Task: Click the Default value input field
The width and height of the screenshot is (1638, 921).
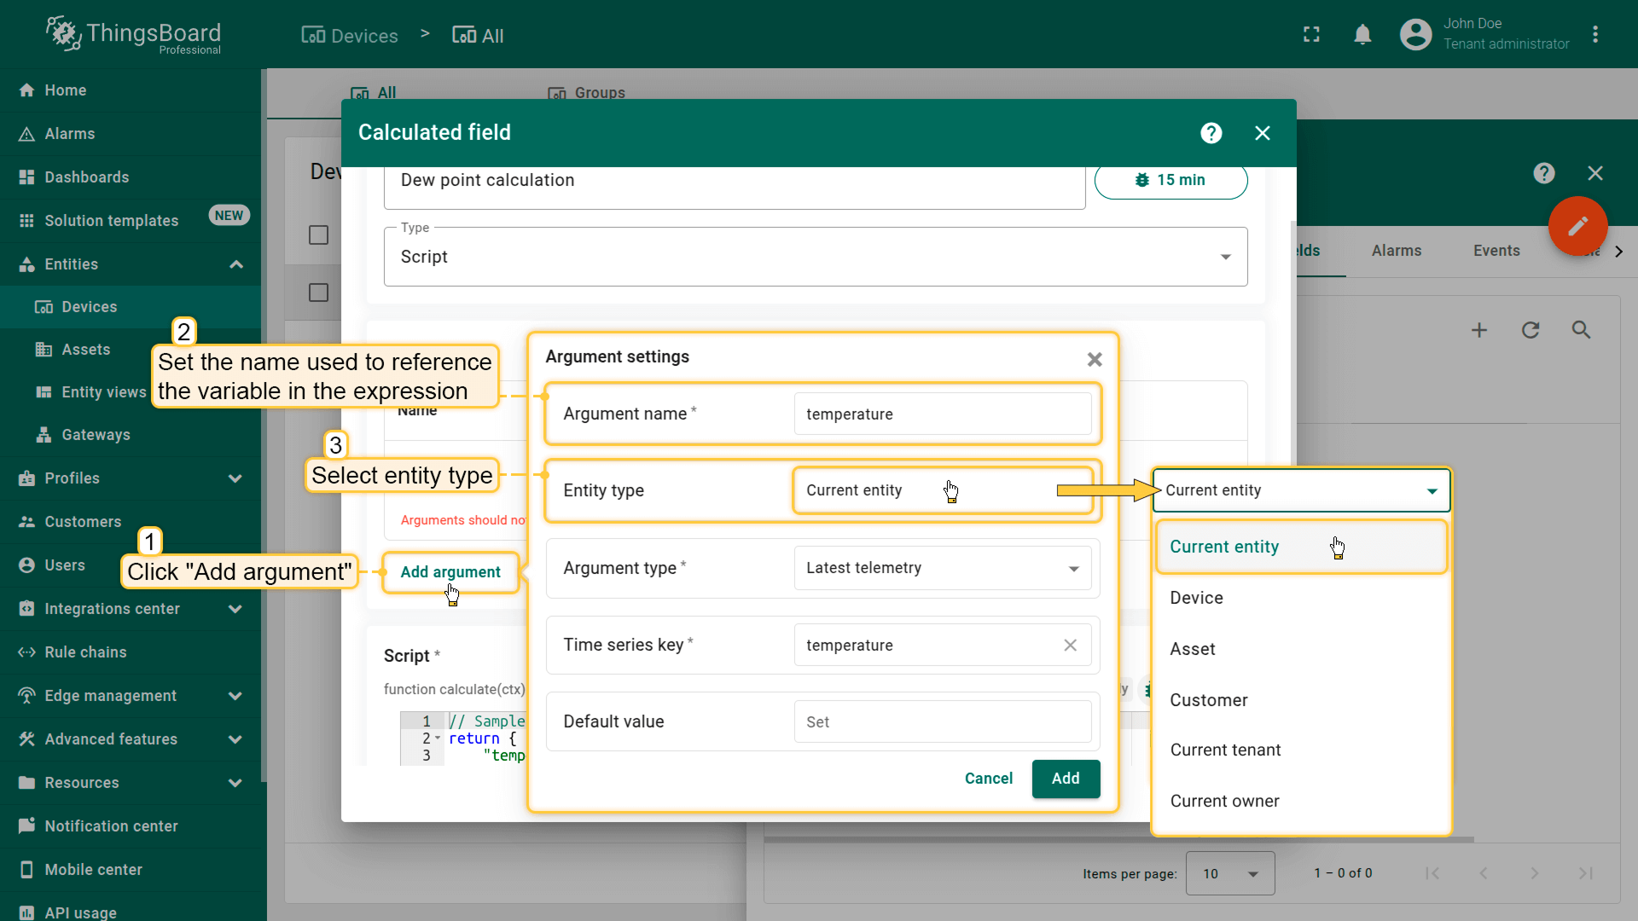Action: tap(942, 722)
